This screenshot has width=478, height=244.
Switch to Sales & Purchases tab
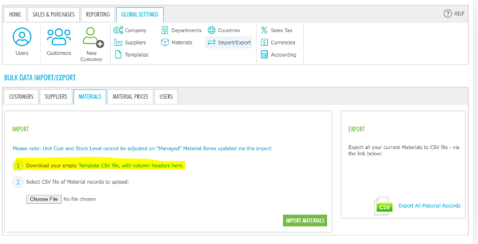pyautogui.click(x=53, y=14)
